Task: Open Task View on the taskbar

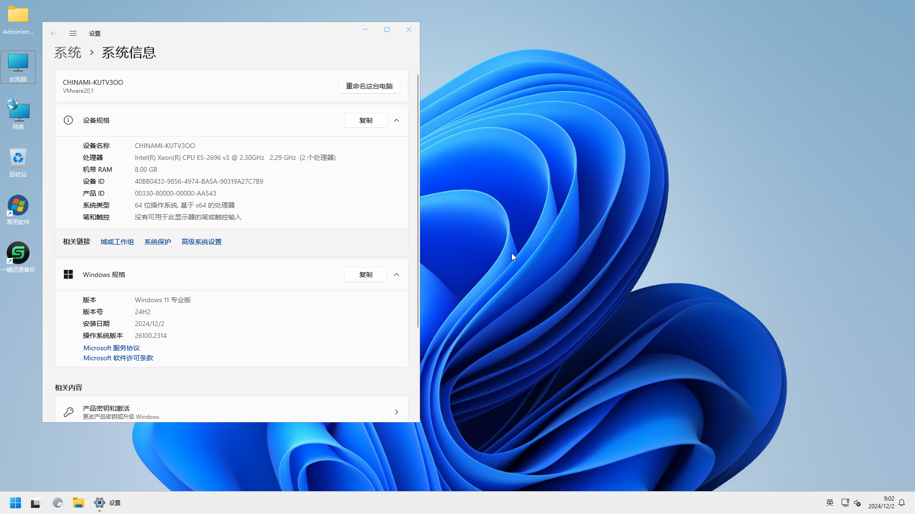Action: pyautogui.click(x=36, y=503)
